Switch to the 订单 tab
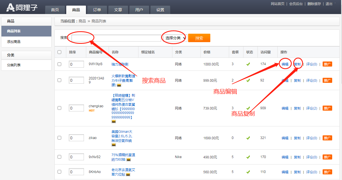 click(x=97, y=10)
